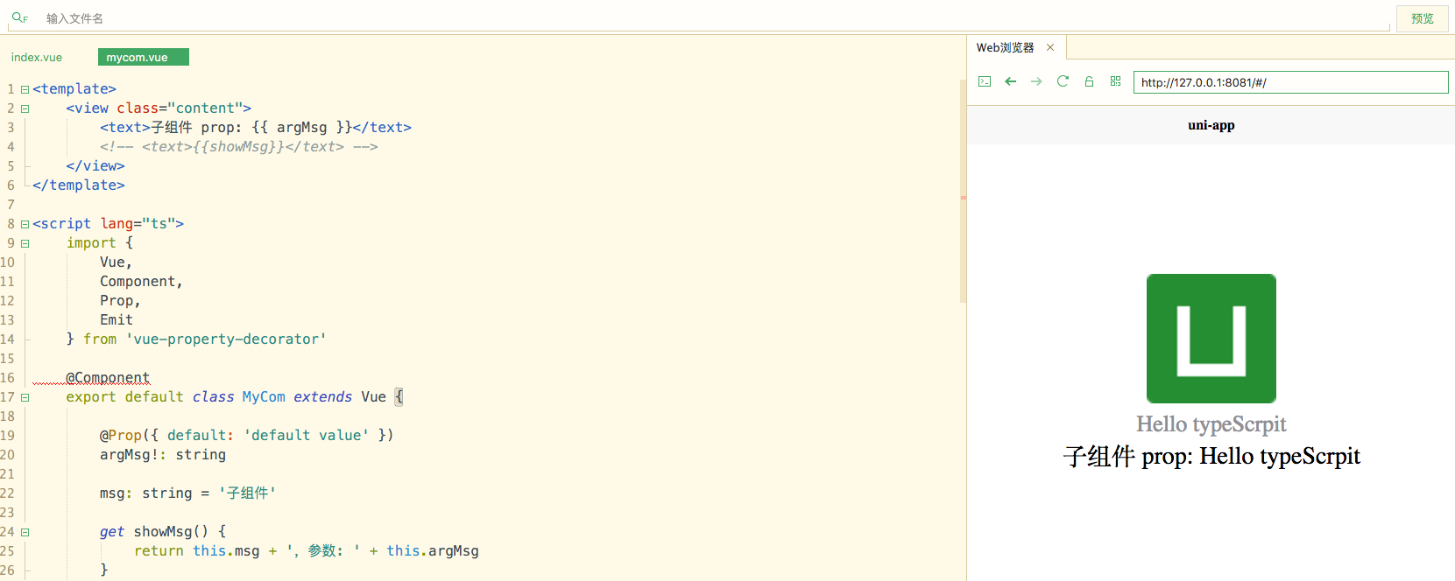Collapse the script block on line 8
1455x581 pixels.
(25, 224)
